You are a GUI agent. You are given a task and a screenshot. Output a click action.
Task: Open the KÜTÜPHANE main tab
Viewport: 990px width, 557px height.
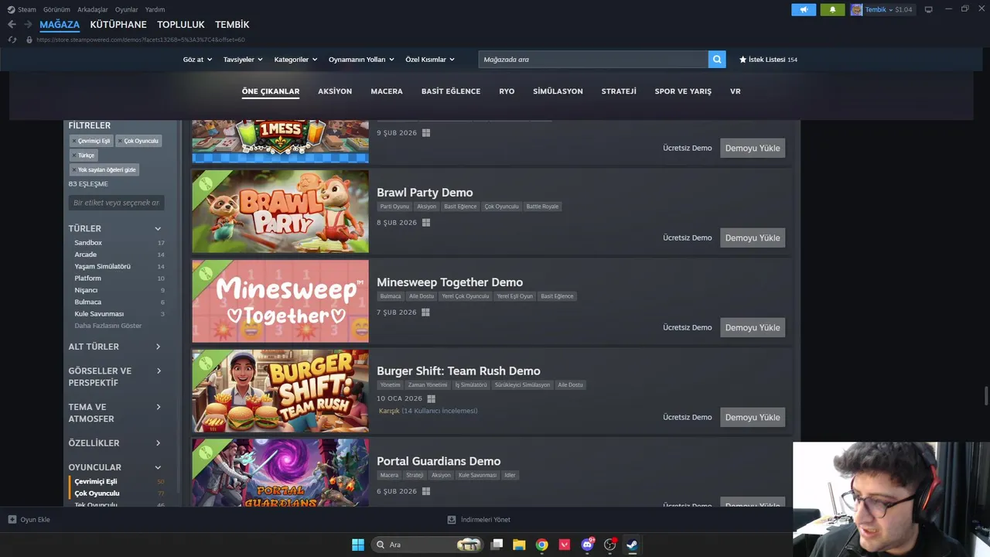coord(118,25)
